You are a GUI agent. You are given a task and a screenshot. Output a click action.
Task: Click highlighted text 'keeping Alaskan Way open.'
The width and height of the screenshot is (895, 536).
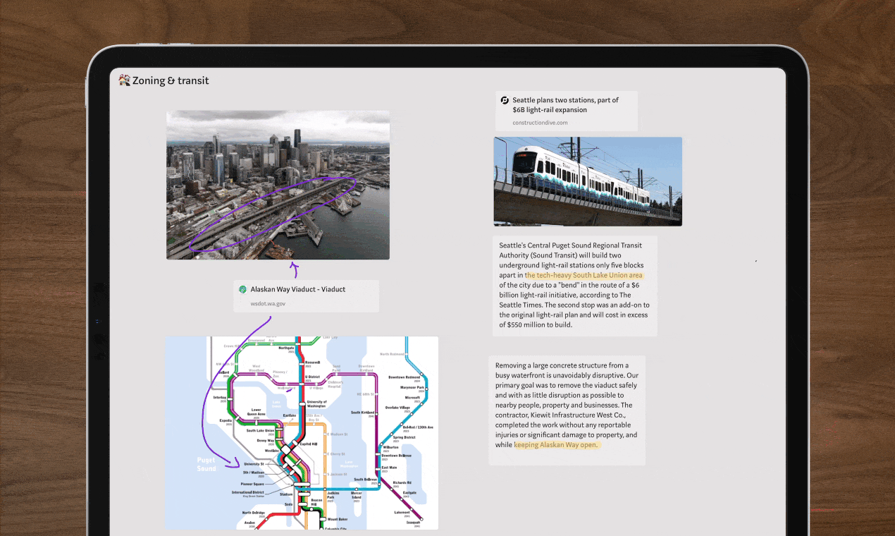pos(556,445)
